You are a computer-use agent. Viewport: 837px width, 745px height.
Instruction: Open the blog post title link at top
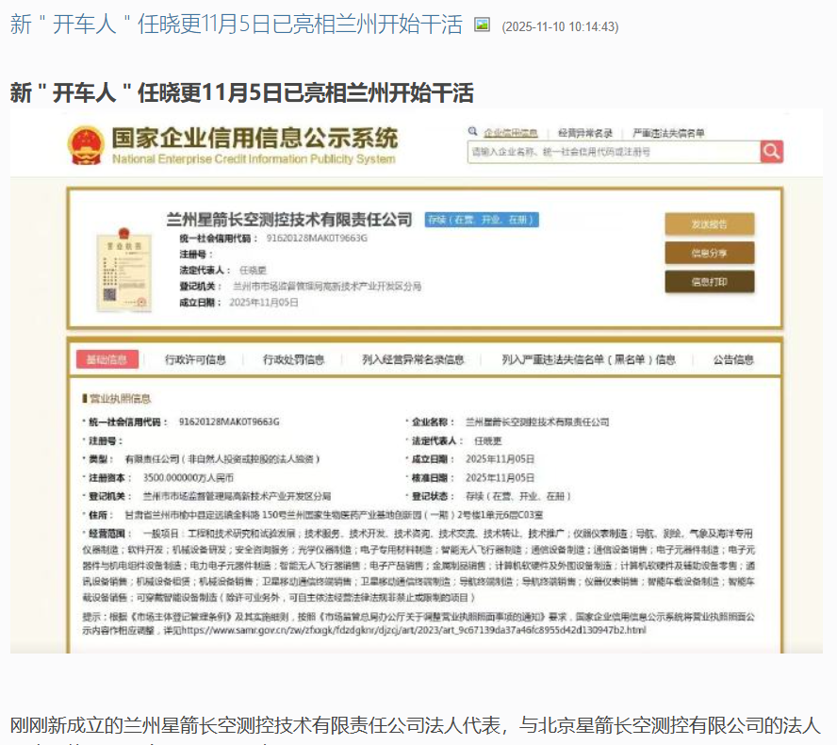[236, 25]
